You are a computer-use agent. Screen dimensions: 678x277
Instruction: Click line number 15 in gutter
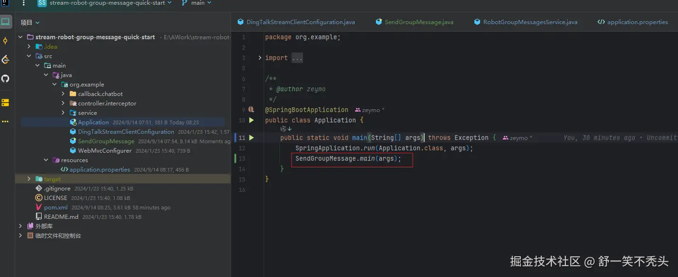pyautogui.click(x=242, y=179)
